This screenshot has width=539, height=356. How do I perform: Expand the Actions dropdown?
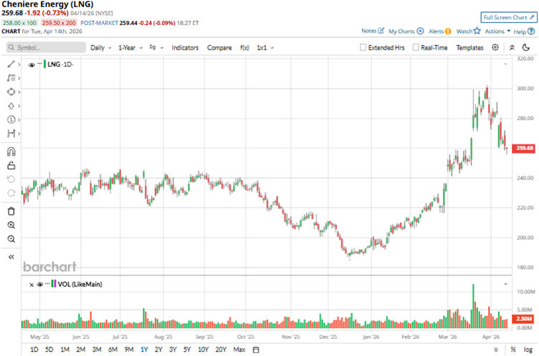tap(497, 31)
